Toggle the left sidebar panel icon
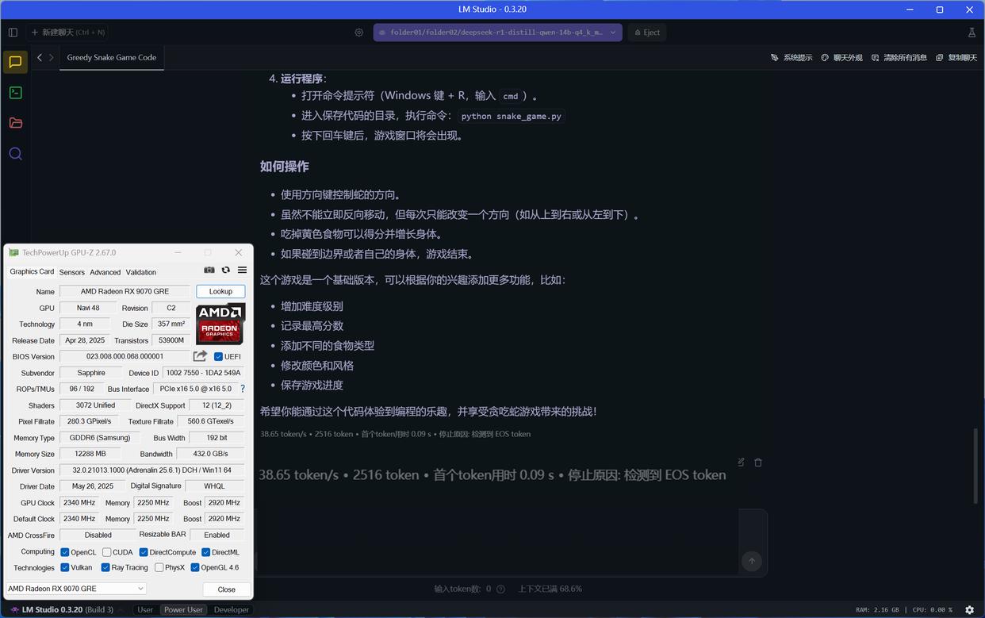The height and width of the screenshot is (618, 985). point(13,33)
